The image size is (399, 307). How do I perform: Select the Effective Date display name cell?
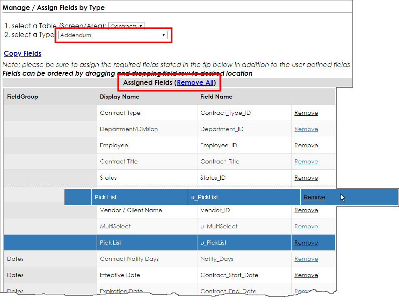(147, 275)
